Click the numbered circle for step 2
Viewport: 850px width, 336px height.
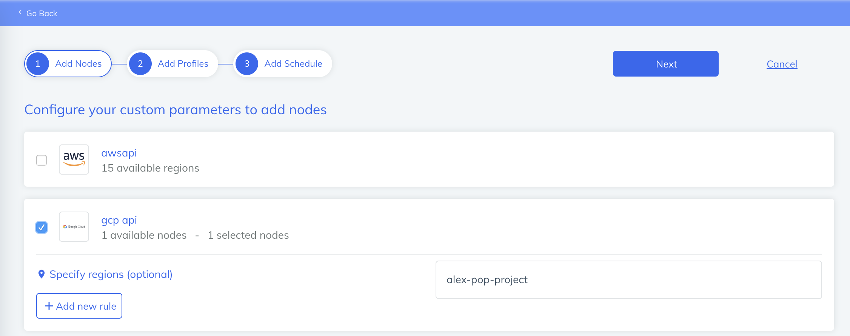pos(140,63)
